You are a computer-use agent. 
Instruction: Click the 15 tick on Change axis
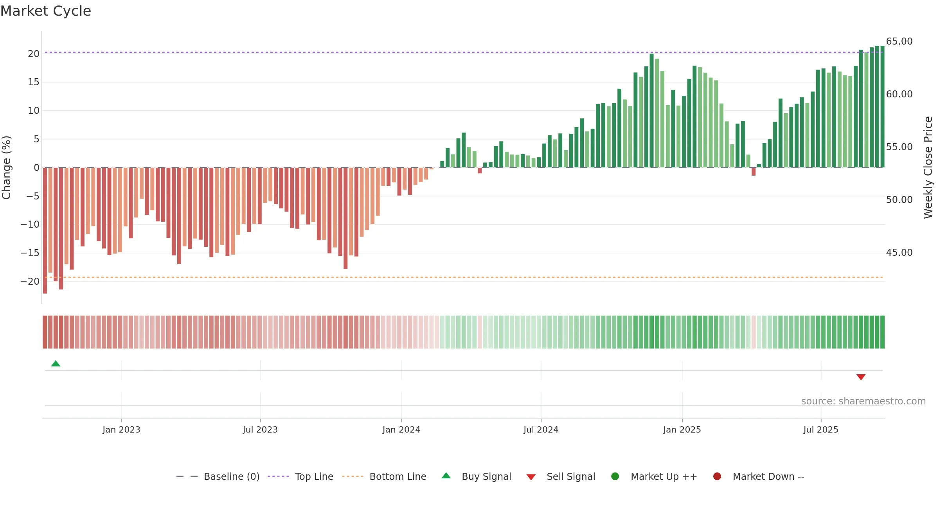click(34, 82)
